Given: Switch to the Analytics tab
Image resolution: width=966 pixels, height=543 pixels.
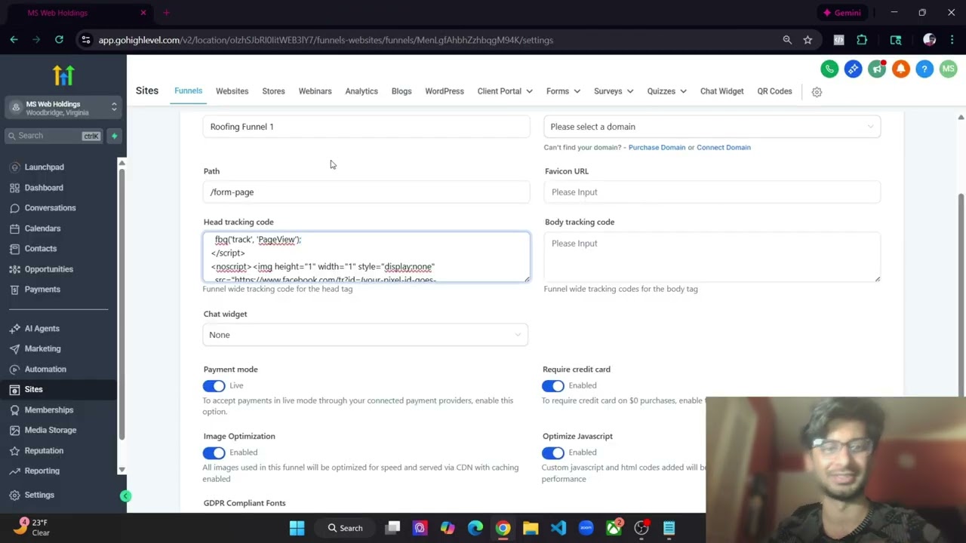Looking at the screenshot, I should pos(361,91).
